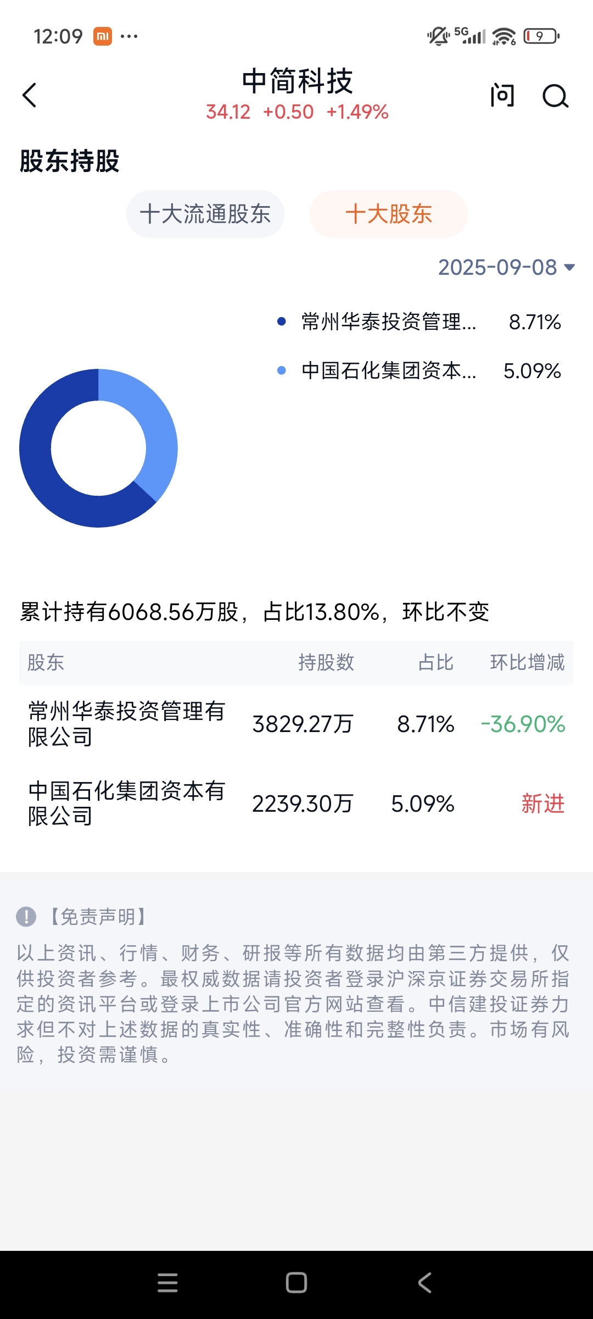Tap the 持股数 column header

click(x=326, y=663)
